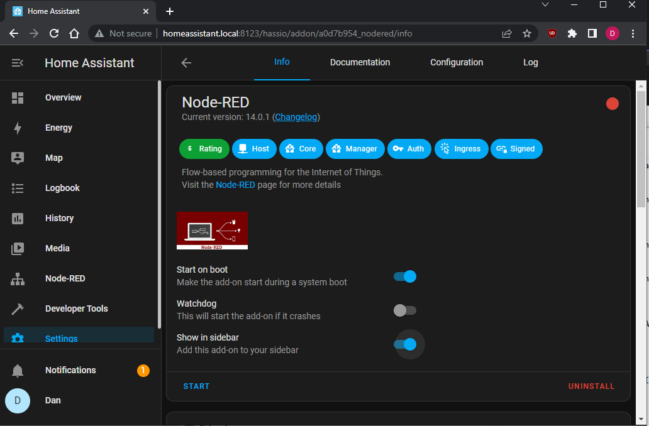
Task: Click the Signed capability chip
Action: pyautogui.click(x=516, y=149)
